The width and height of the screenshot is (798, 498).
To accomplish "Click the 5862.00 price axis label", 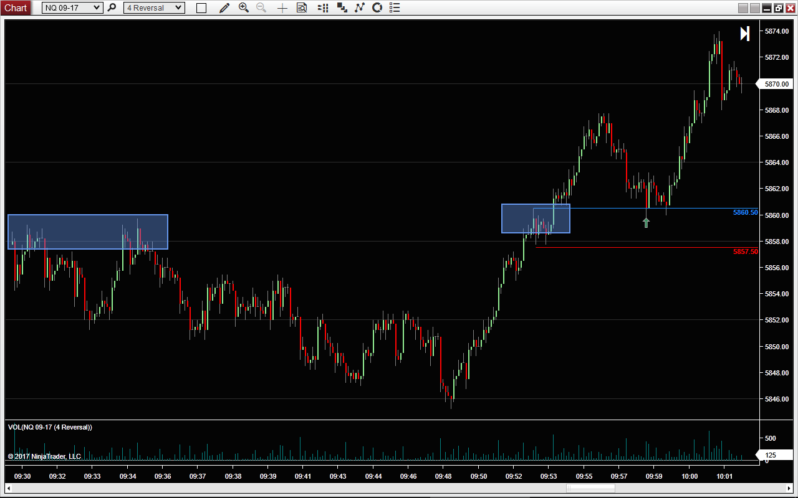I will click(777, 189).
